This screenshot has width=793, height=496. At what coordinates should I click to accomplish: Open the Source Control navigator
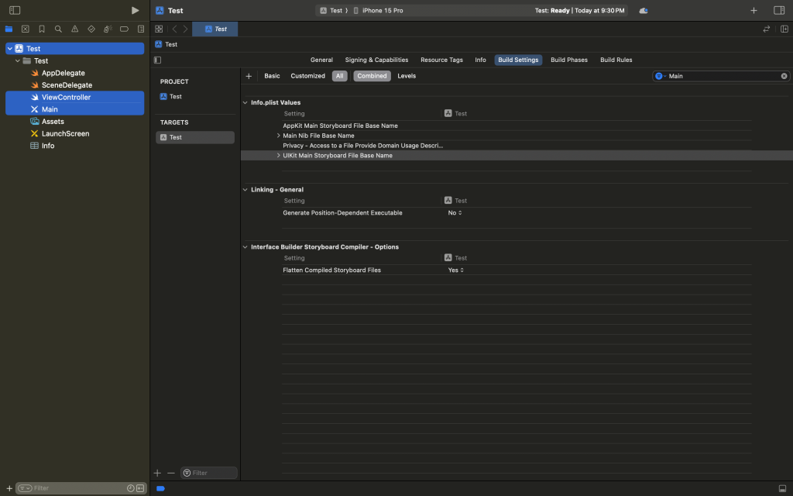[x=26, y=29]
